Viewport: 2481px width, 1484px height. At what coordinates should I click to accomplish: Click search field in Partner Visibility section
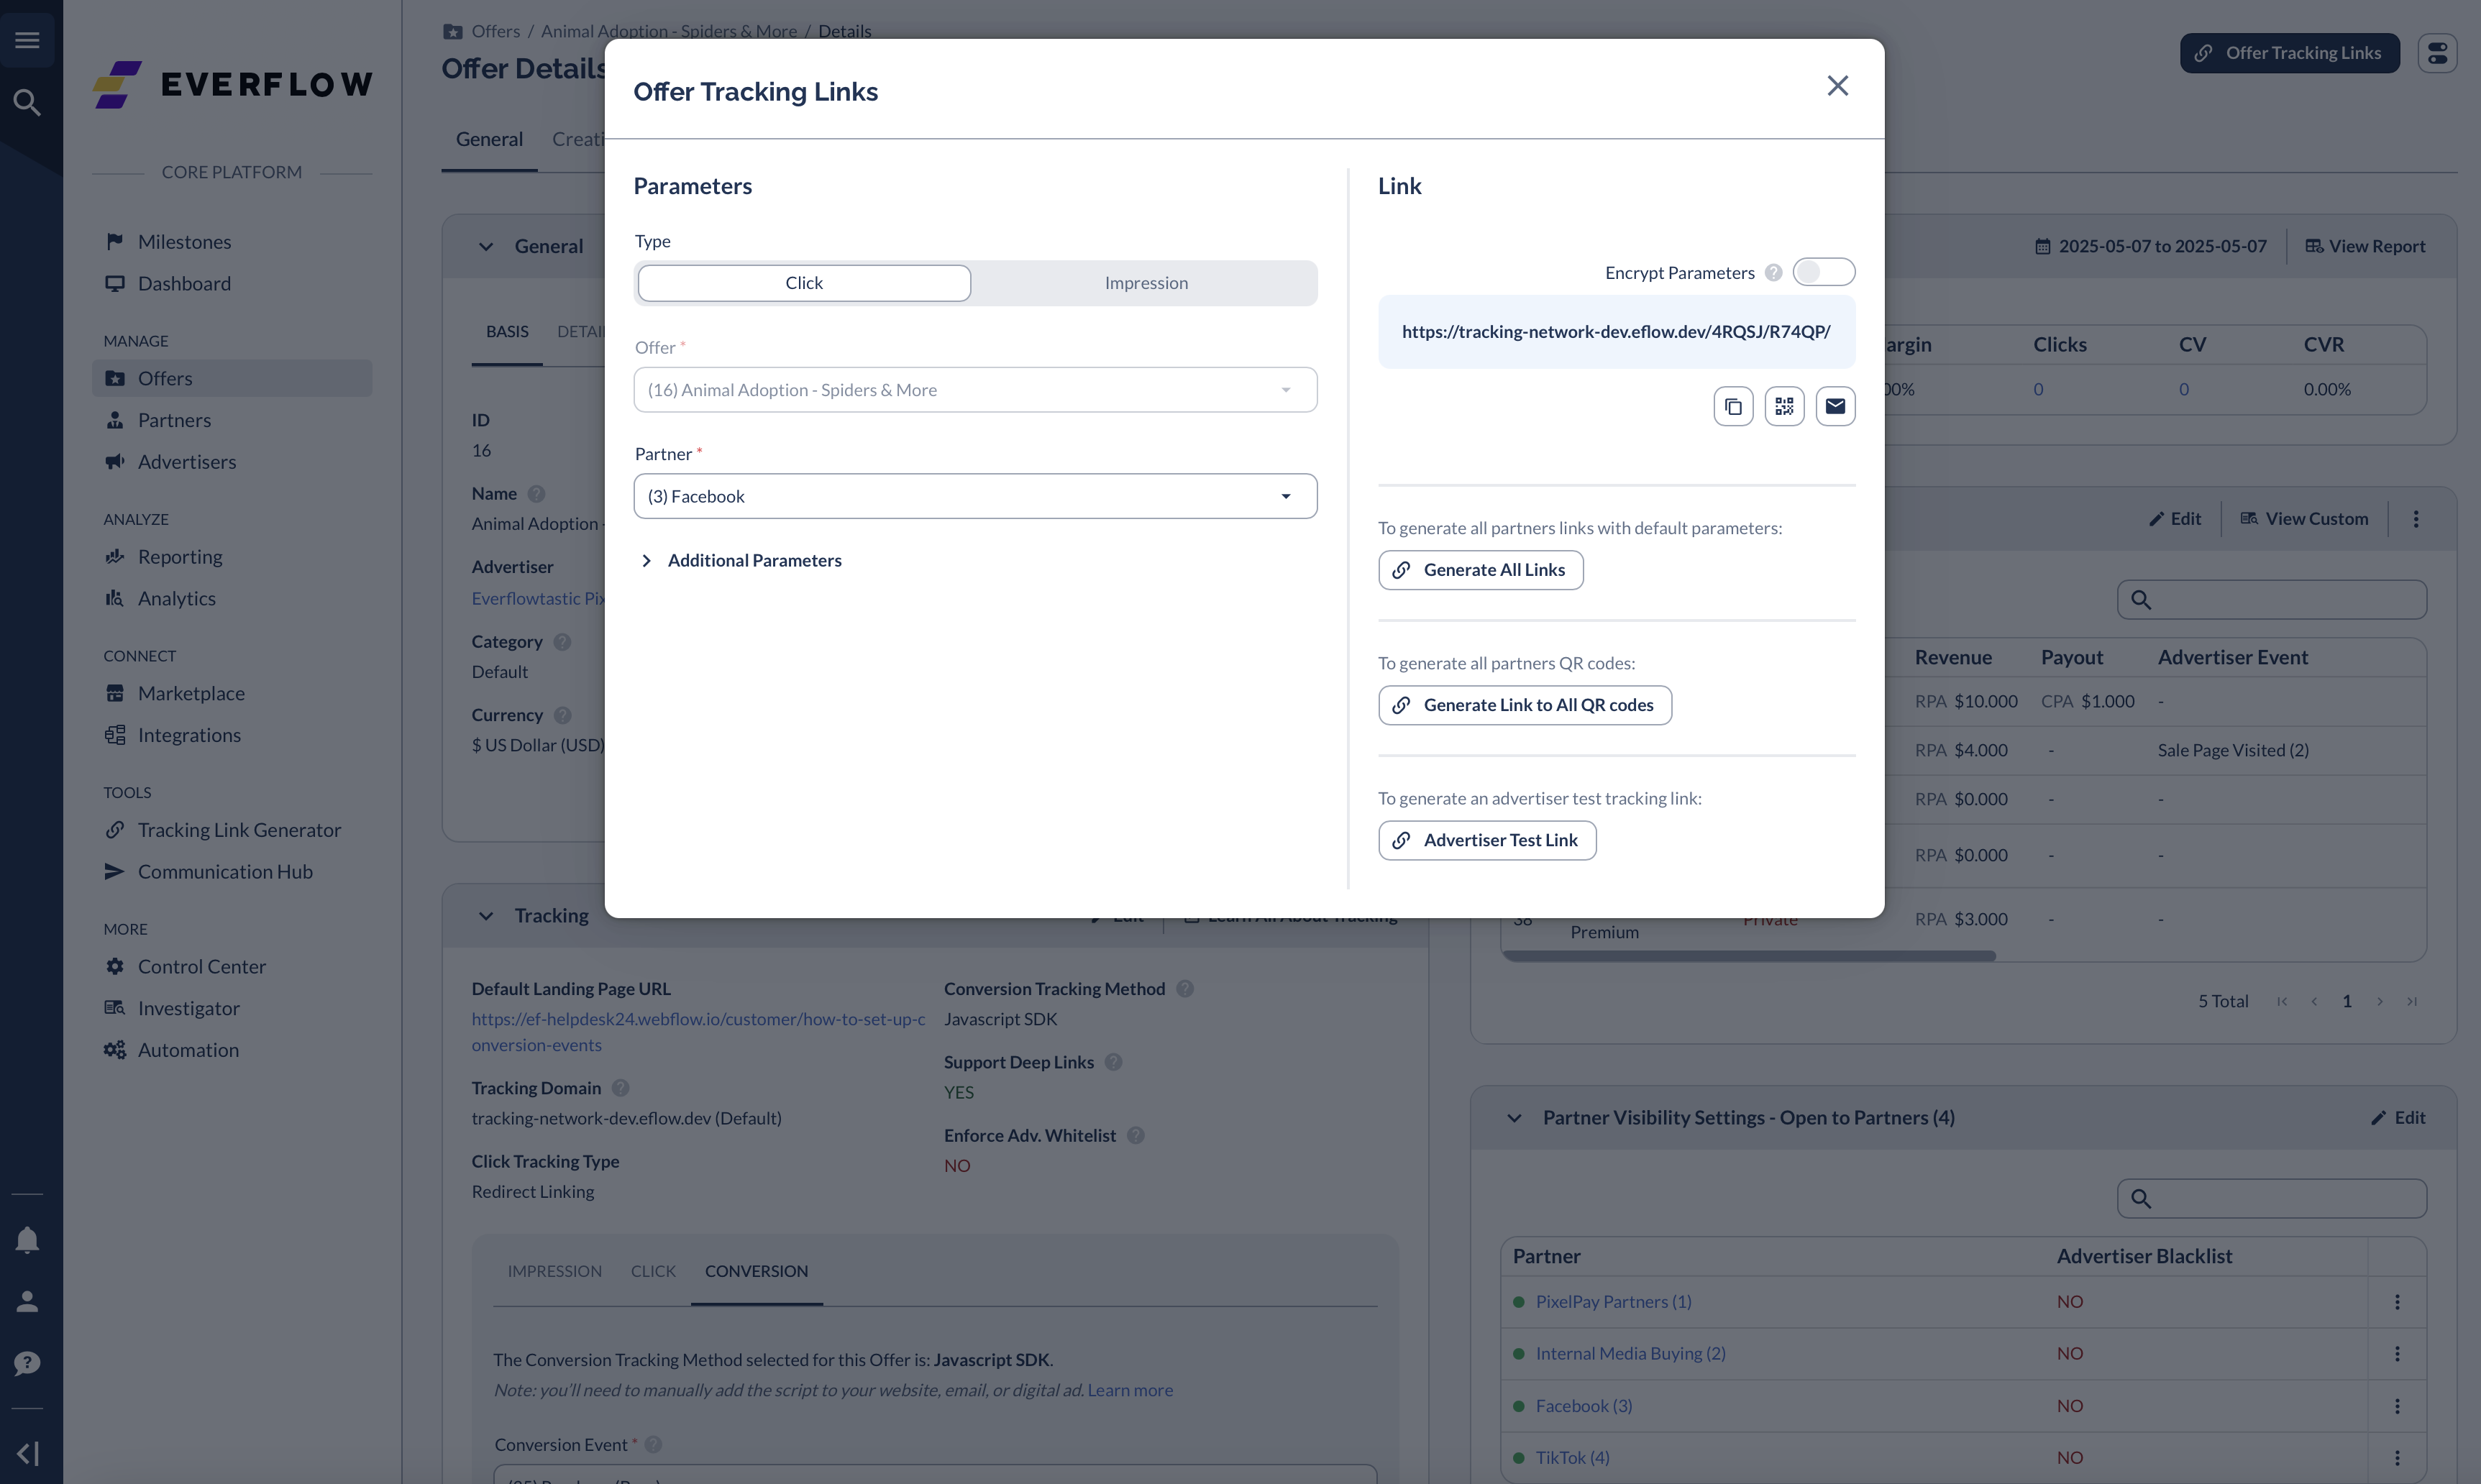tap(2272, 1198)
